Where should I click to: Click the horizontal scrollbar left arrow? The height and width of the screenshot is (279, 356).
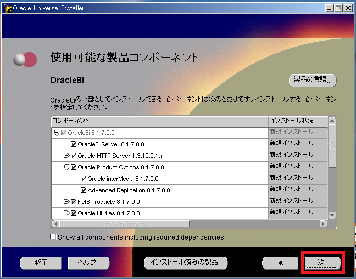click(x=55, y=224)
